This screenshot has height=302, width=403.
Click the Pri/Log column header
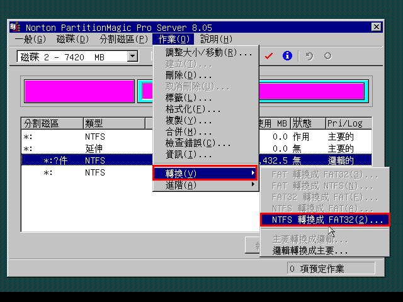[349, 123]
